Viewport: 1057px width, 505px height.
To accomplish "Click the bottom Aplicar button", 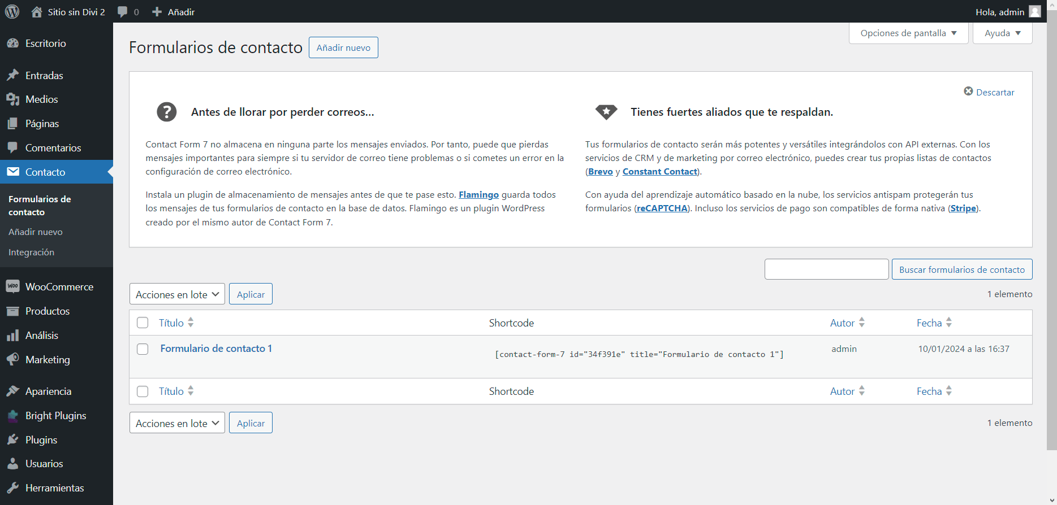I will pos(251,423).
